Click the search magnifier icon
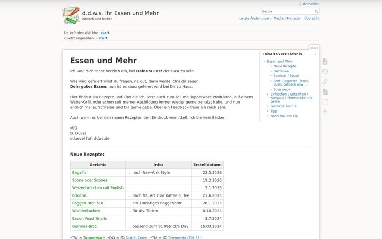 316,12
